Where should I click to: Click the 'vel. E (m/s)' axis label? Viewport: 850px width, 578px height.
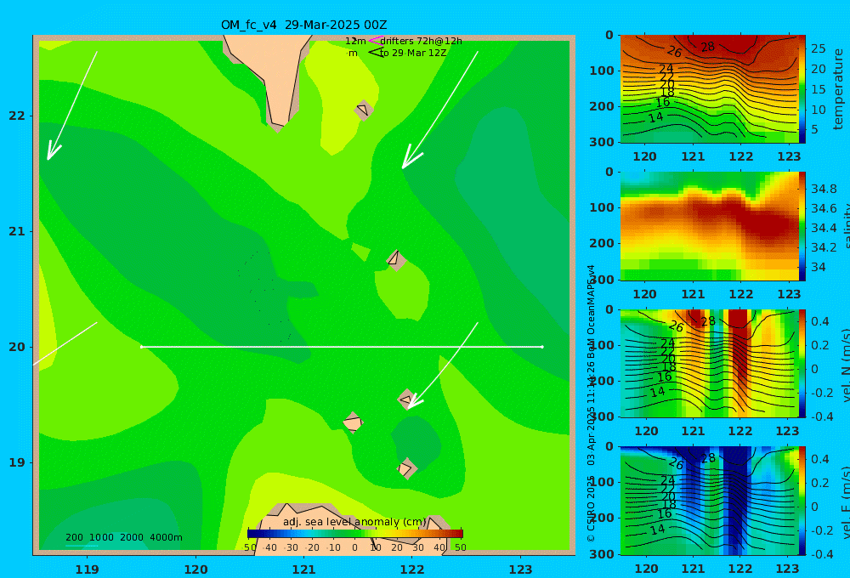(x=846, y=502)
